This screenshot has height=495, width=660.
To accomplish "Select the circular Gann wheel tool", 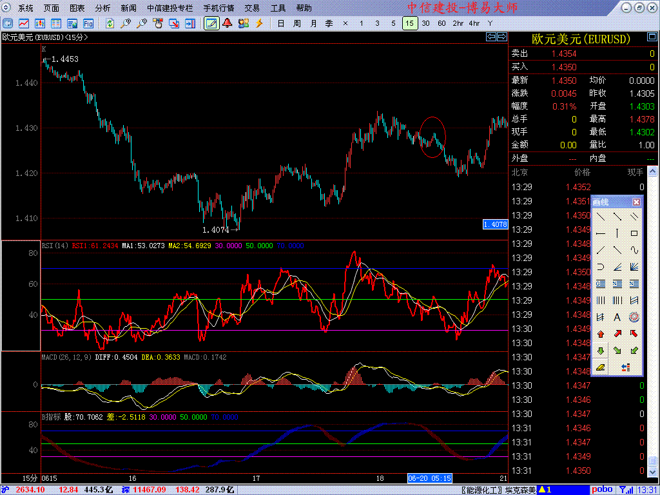I will 634,317.
